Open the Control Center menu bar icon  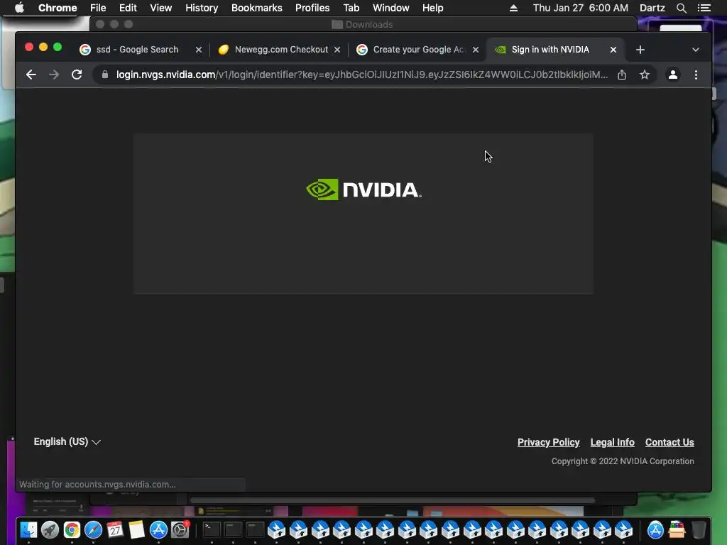coord(704,8)
